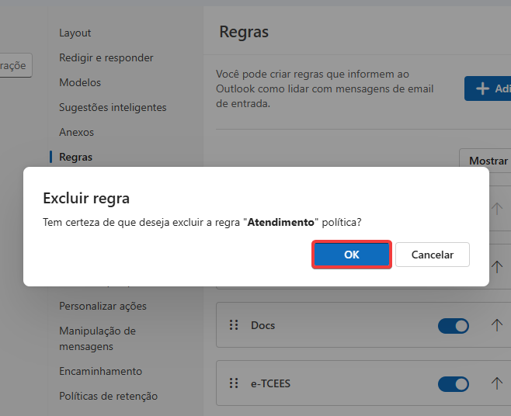
Task: Cancel the Excluir regra dialog
Action: tap(432, 255)
